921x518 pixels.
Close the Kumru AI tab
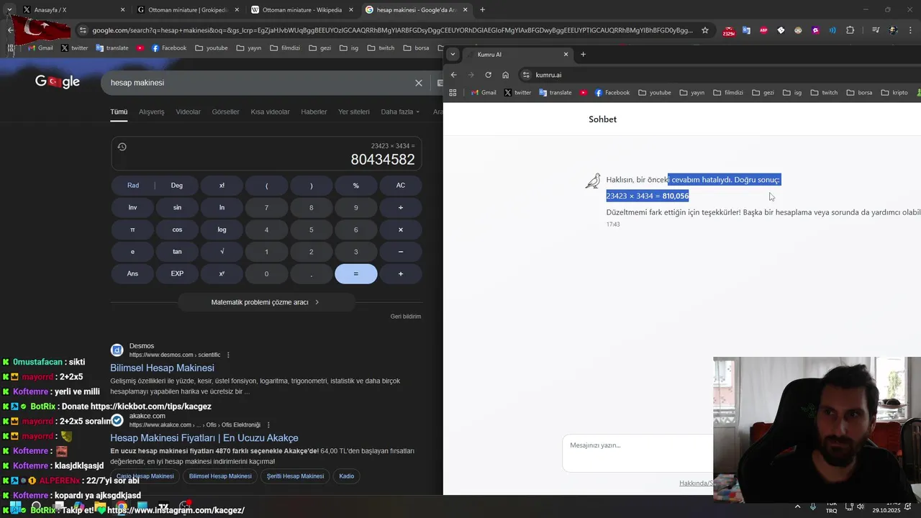click(x=566, y=55)
